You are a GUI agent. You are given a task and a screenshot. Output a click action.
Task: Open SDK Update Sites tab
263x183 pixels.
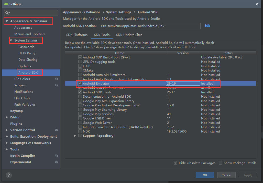point(129,35)
